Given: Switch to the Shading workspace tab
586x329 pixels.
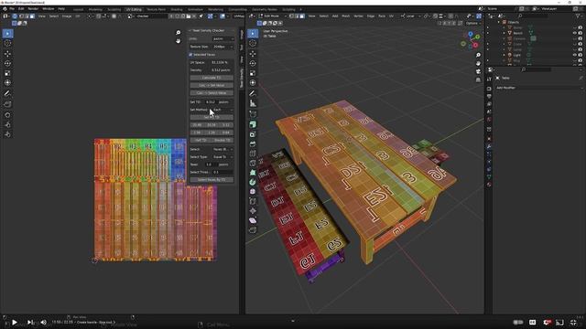Looking at the screenshot, I should pyautogui.click(x=177, y=9).
